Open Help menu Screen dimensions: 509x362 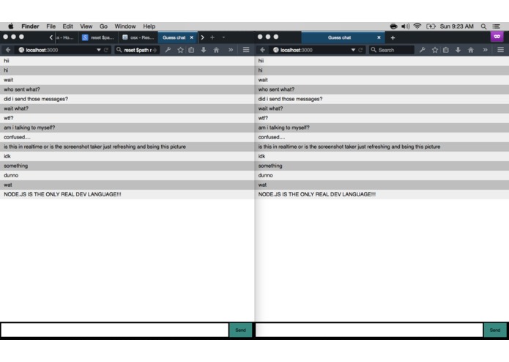coord(149,26)
